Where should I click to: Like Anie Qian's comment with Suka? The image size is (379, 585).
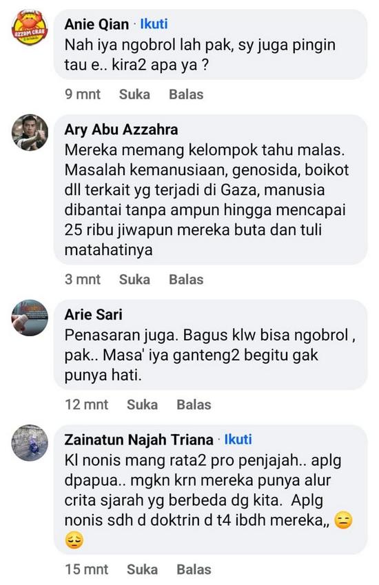pos(134,94)
